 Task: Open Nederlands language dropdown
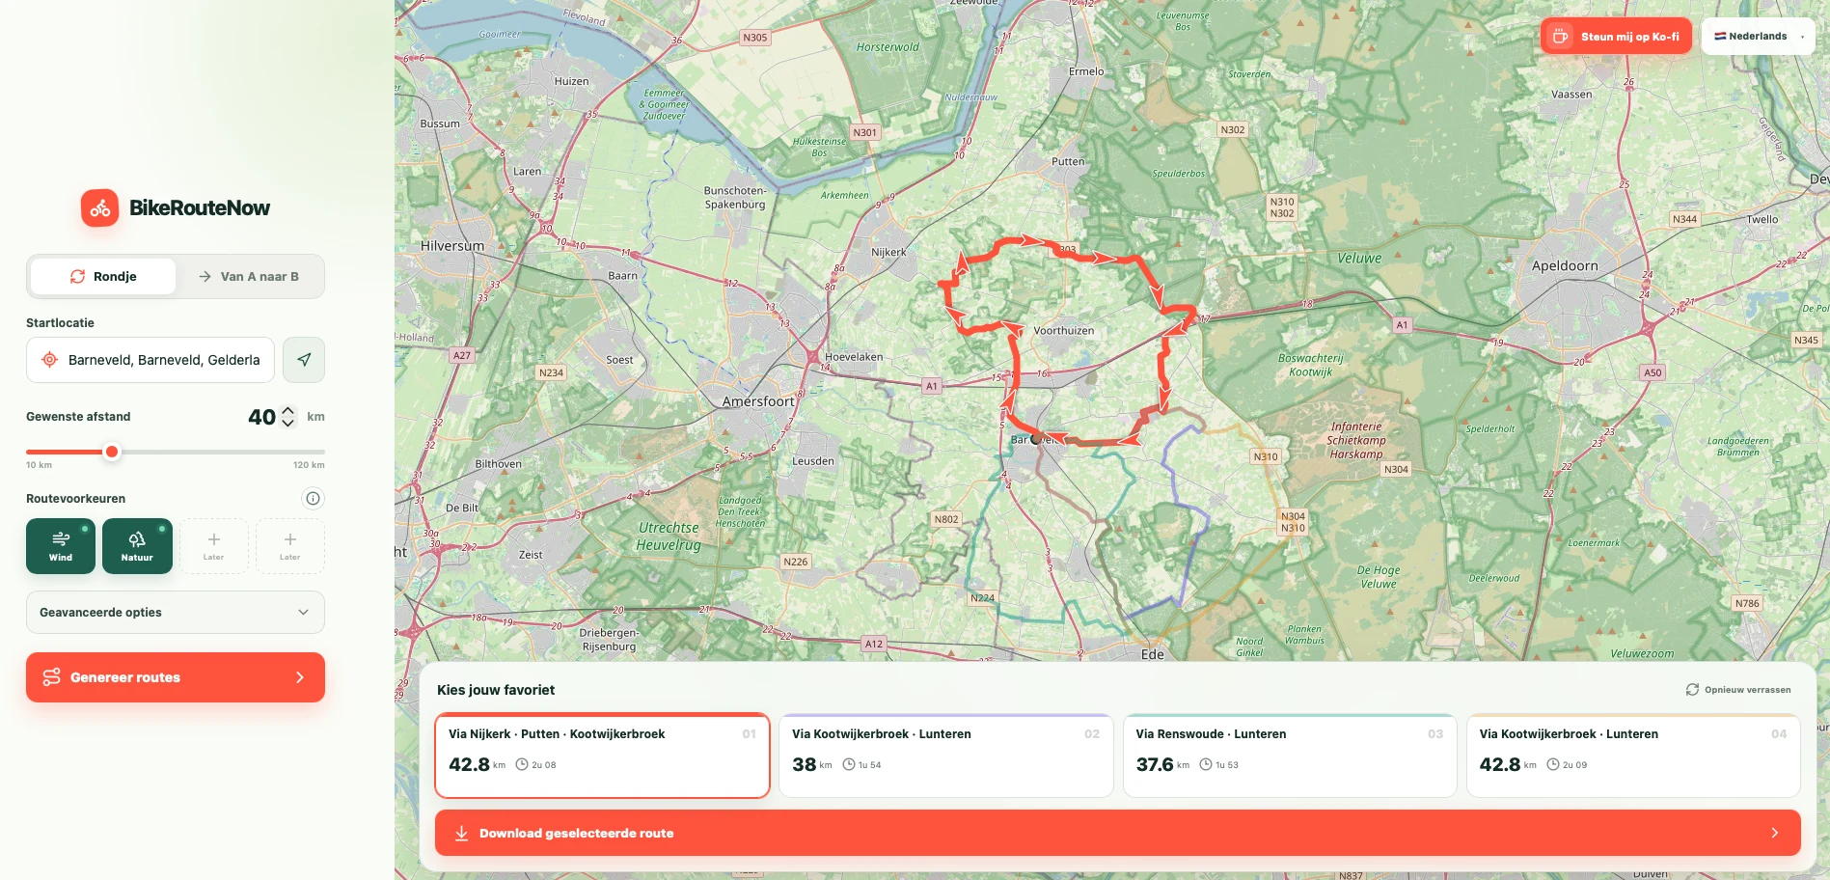click(1759, 37)
